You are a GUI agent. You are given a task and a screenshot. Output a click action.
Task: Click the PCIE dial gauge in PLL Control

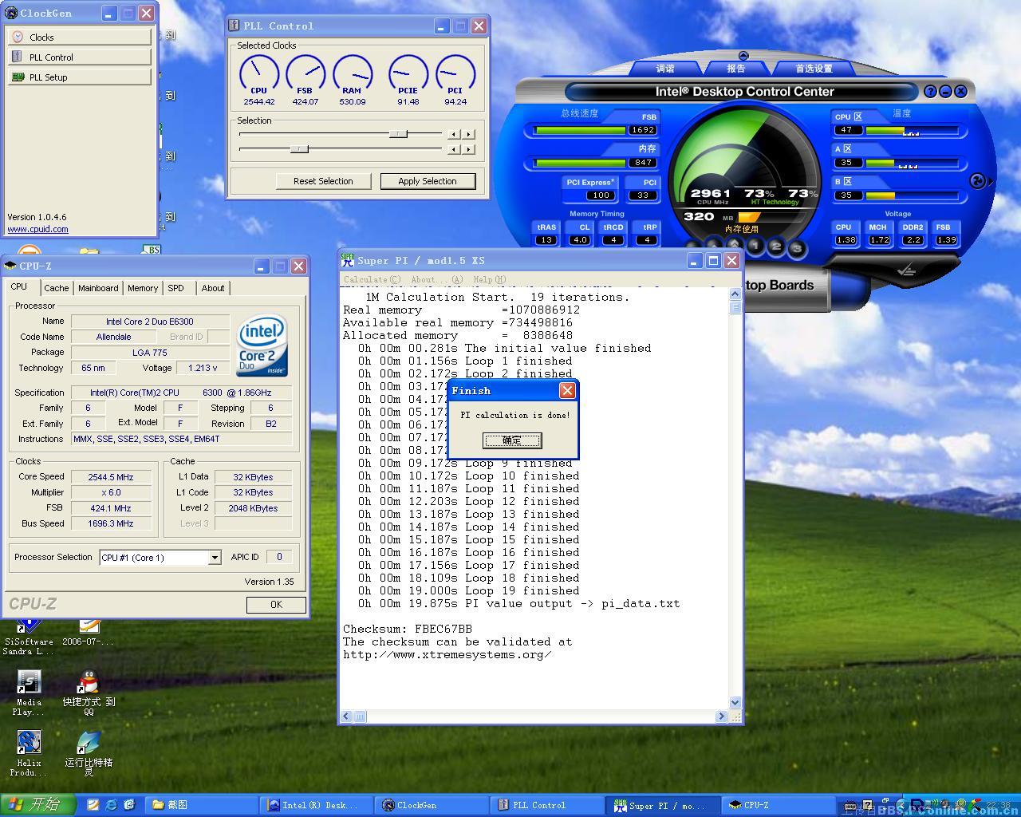point(408,76)
